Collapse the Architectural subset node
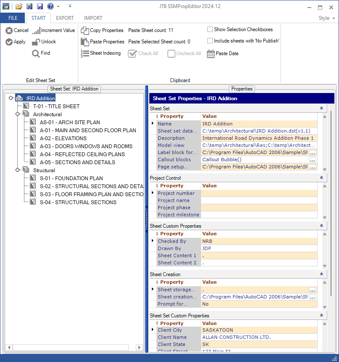Image resolution: width=339 pixels, height=362 pixels. (x=18, y=114)
